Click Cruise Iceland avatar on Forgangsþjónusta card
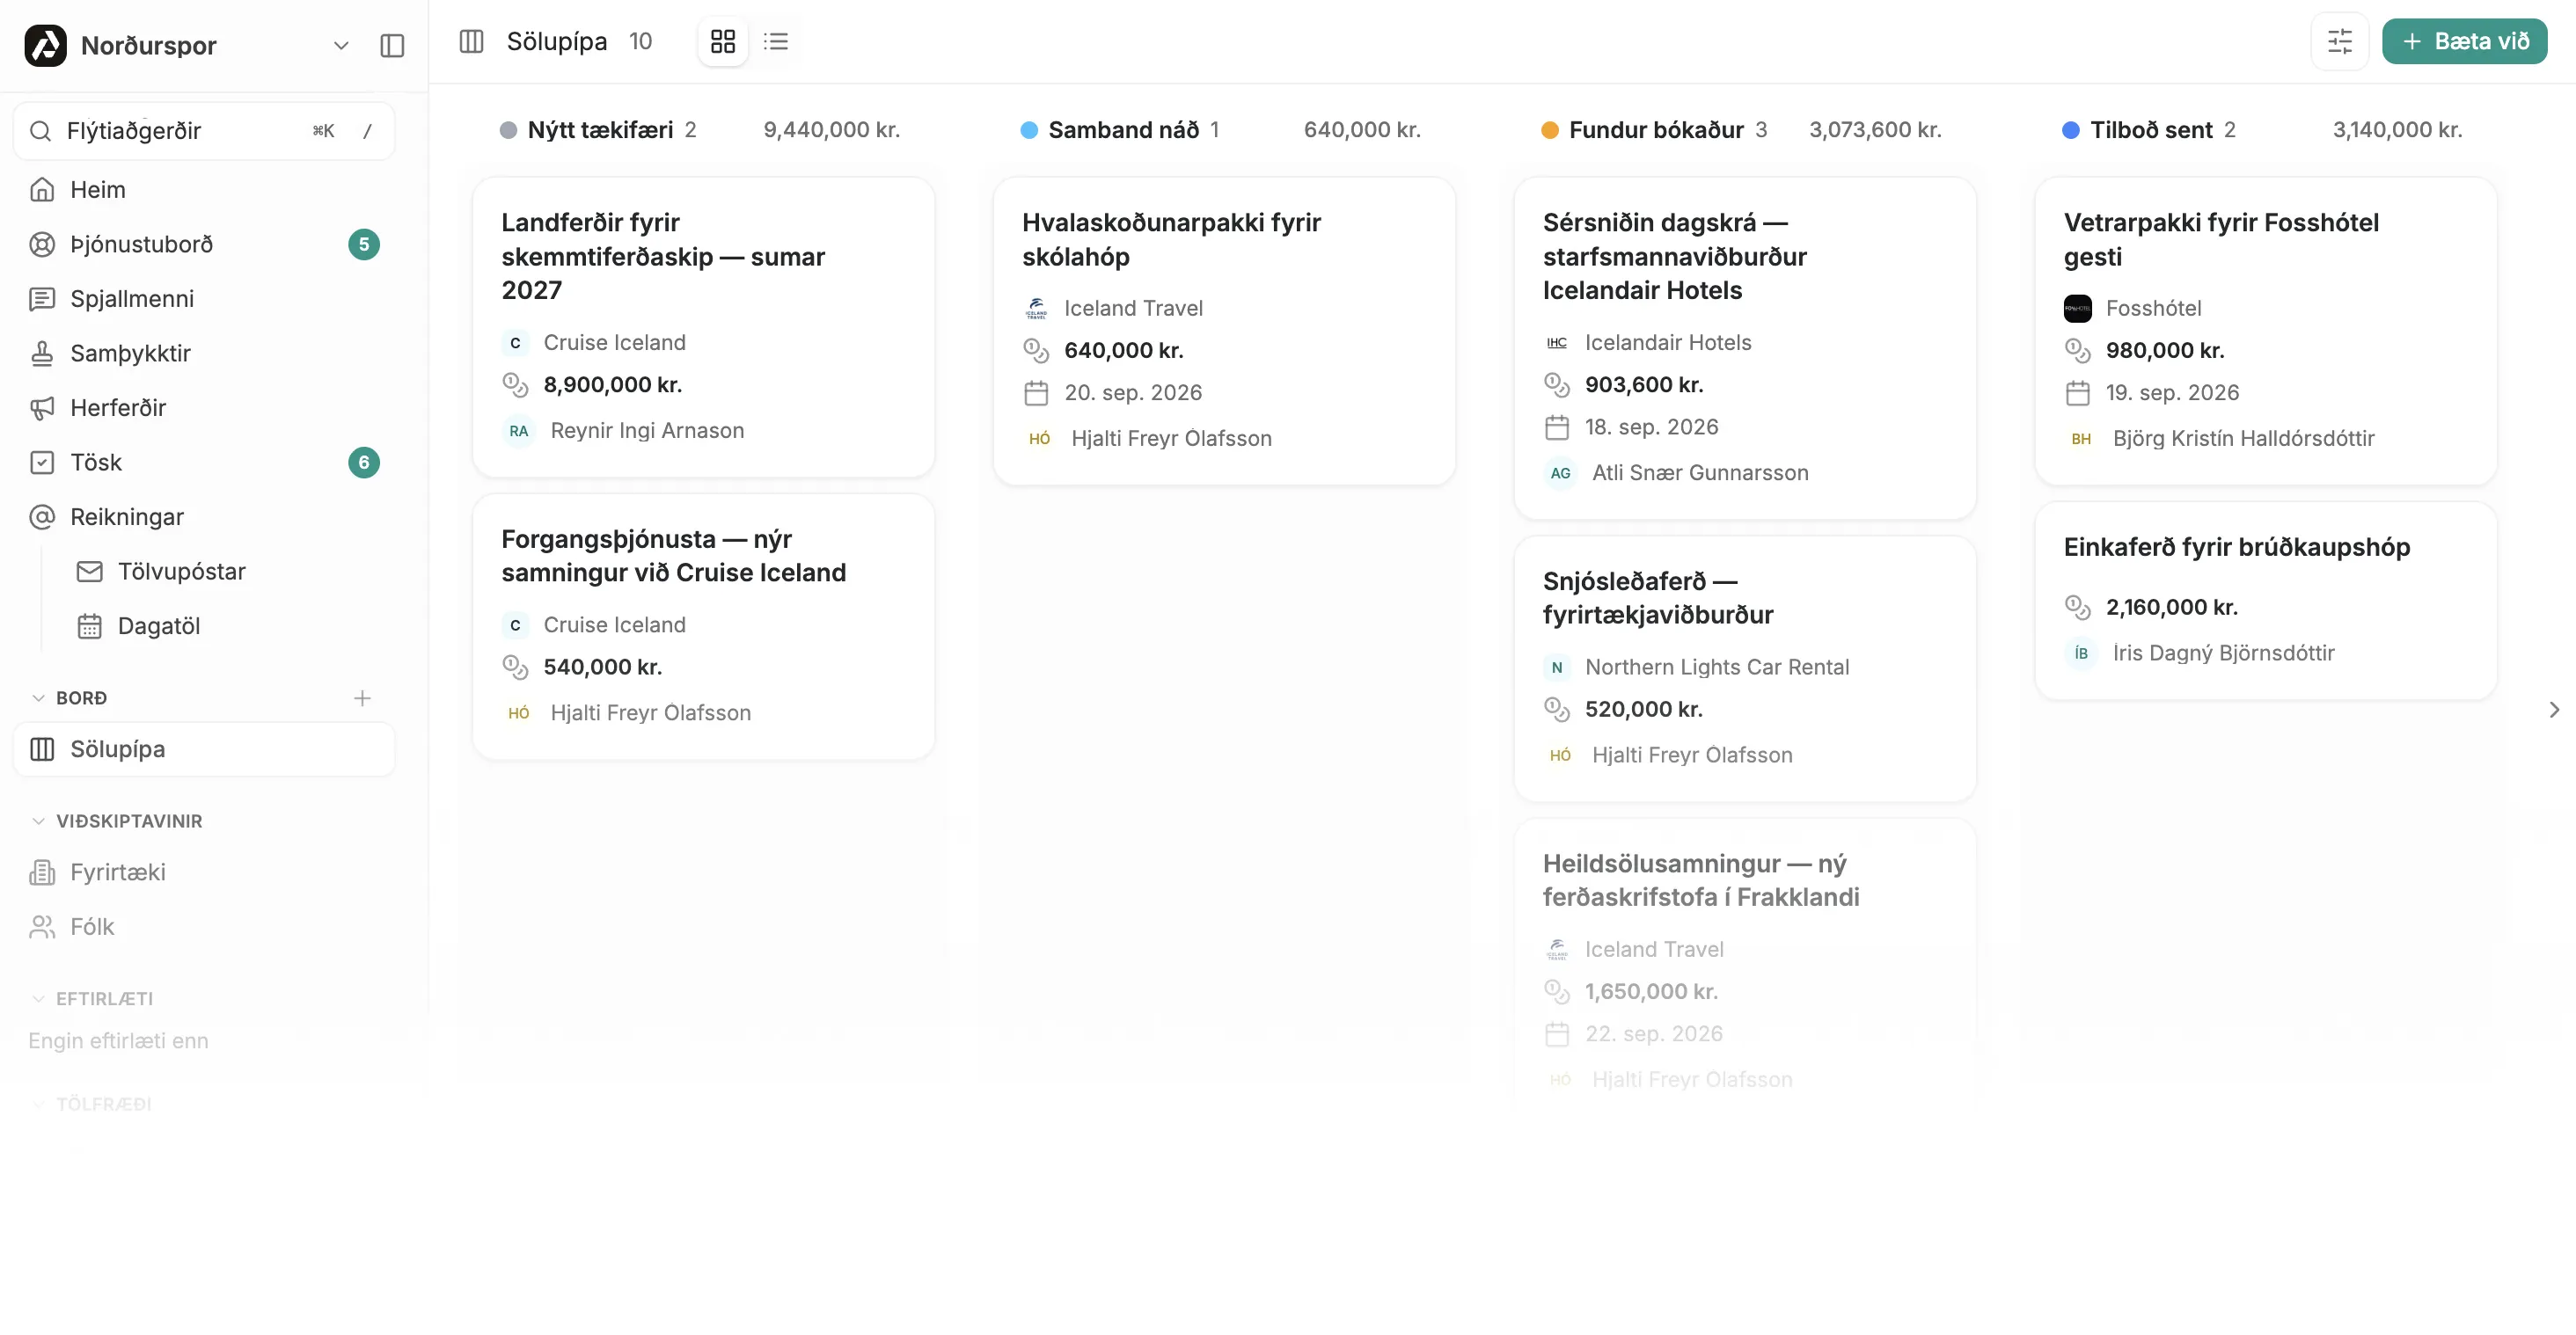The image size is (2576, 1335). 515,625
